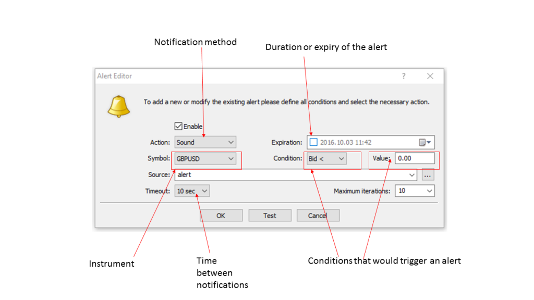Click the Source browse ellipsis button
Viewport: 534px width, 300px height.
[x=428, y=175]
